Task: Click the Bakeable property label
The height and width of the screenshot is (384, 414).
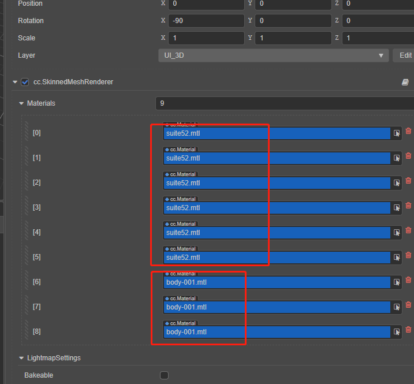Action: pyautogui.click(x=39, y=375)
